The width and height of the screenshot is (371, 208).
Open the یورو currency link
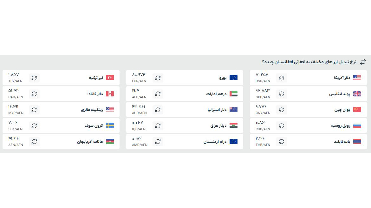click(223, 78)
